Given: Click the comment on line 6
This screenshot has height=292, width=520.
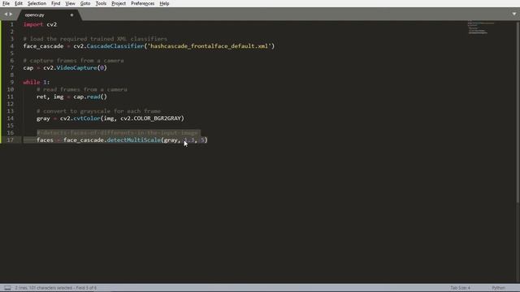Looking at the screenshot, I should click(73, 61).
